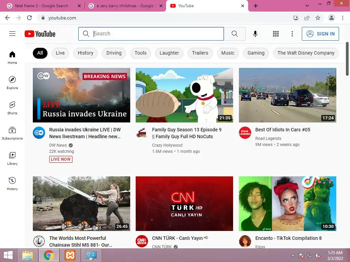Open Encanto - TikTok Compilation 8 title
This screenshot has height=262, width=350.
pyautogui.click(x=288, y=238)
